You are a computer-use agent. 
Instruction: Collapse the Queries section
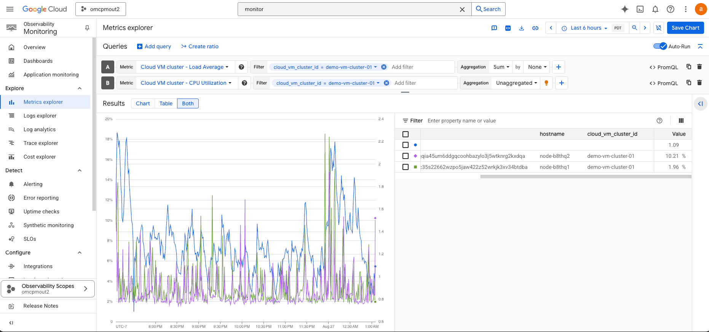coord(700,46)
